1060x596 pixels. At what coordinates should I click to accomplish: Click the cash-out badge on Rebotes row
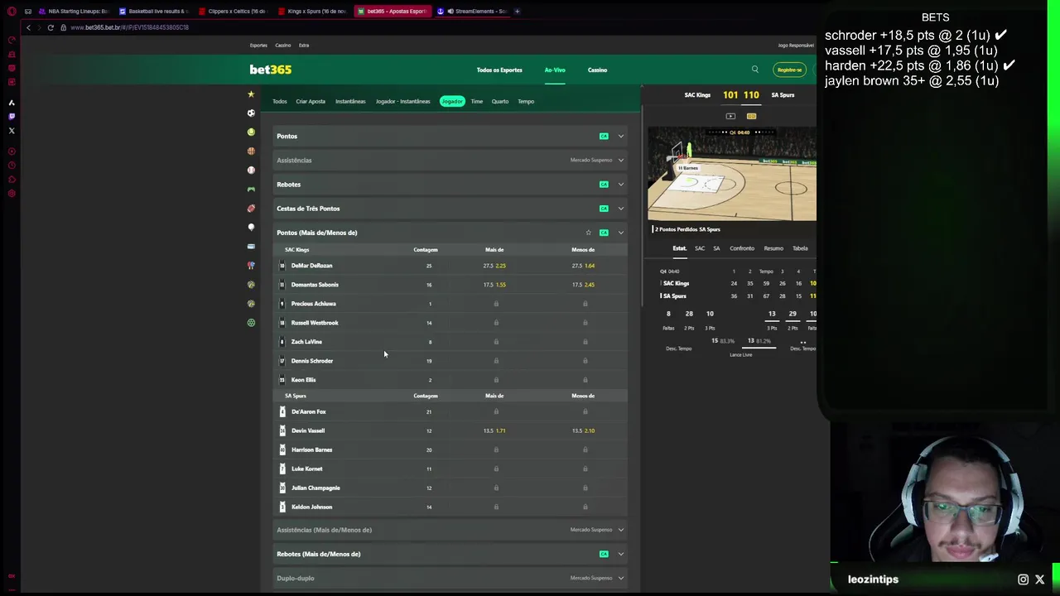click(x=604, y=184)
